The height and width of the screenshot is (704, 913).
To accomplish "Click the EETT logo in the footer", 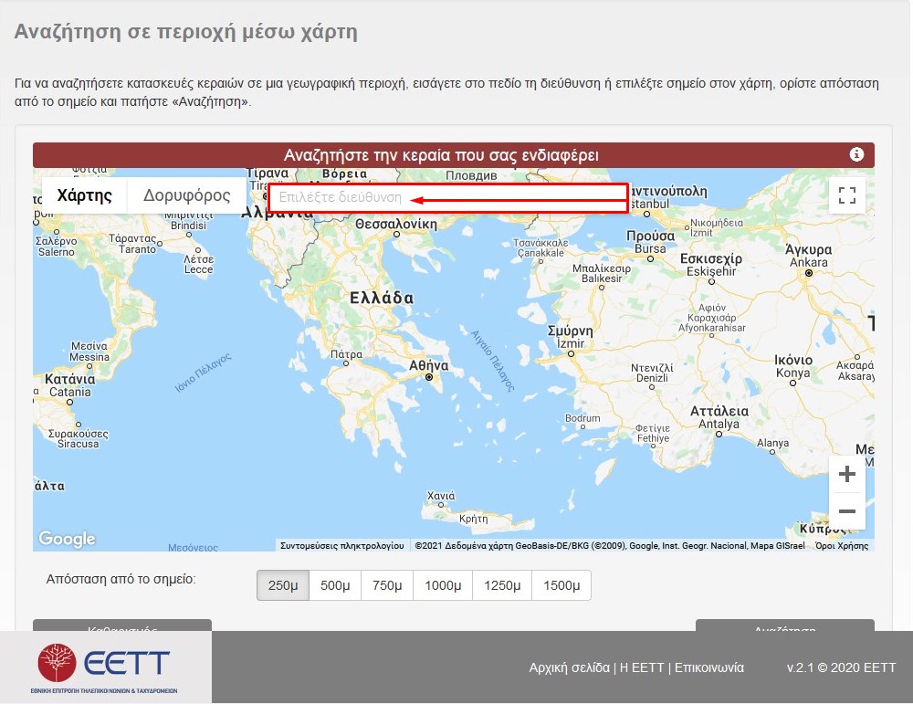I will coord(105,667).
